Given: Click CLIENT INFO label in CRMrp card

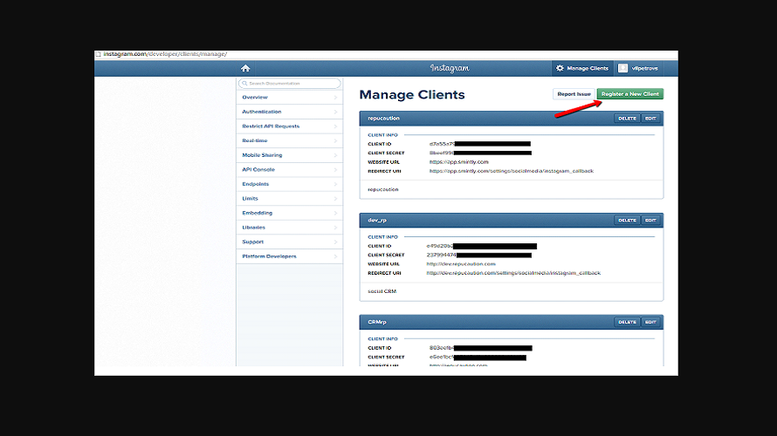Looking at the screenshot, I should click(382, 339).
